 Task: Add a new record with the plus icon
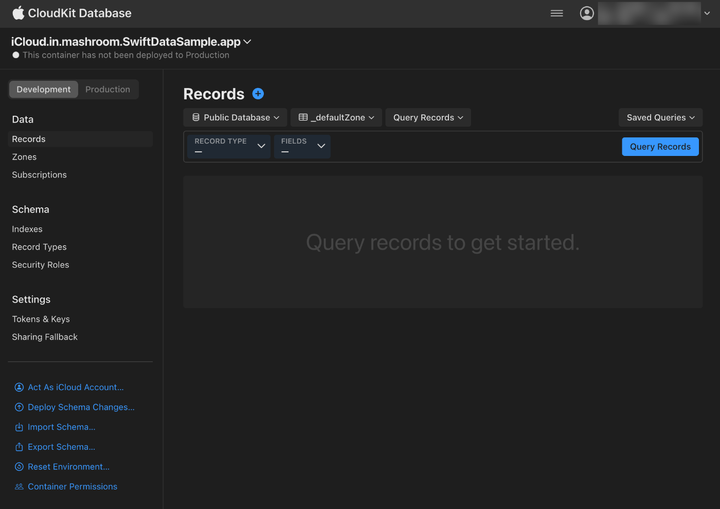tap(258, 94)
